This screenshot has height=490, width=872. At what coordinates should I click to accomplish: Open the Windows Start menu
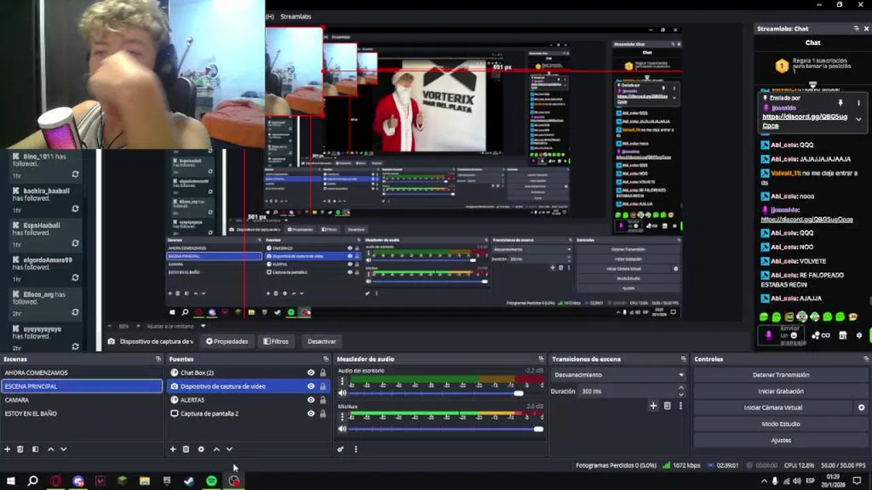pyautogui.click(x=10, y=481)
